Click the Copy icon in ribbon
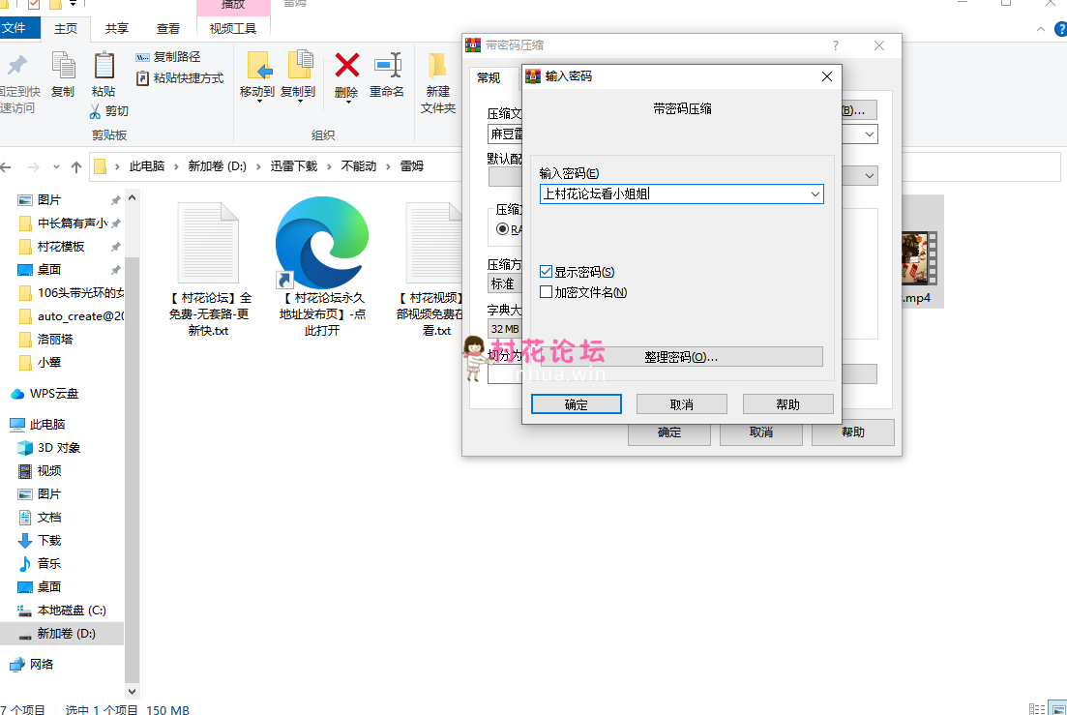The height and width of the screenshot is (715, 1067). point(63,66)
